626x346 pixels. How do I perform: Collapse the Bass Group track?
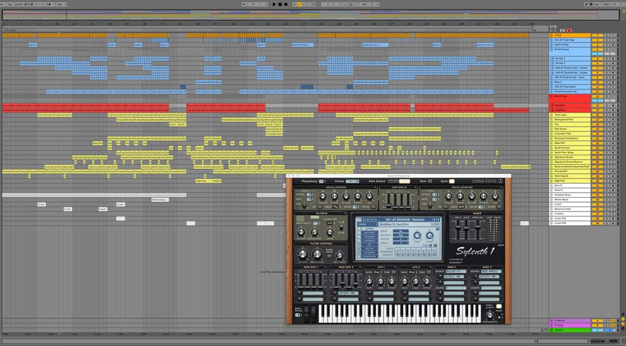coord(552,96)
